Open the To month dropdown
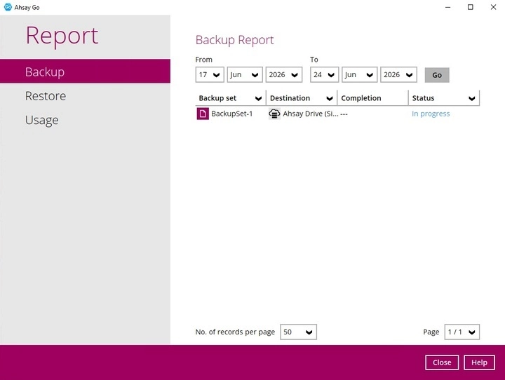 pyautogui.click(x=359, y=75)
